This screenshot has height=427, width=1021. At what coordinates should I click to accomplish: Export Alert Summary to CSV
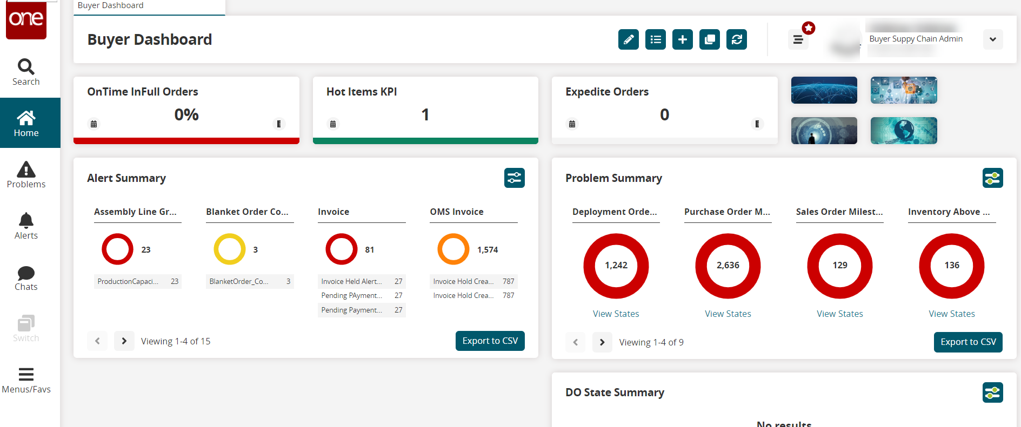(x=490, y=341)
